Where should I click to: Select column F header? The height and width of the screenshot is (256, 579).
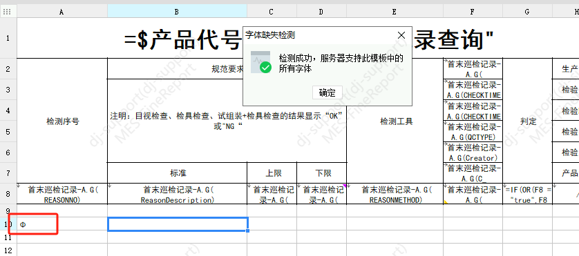(473, 12)
